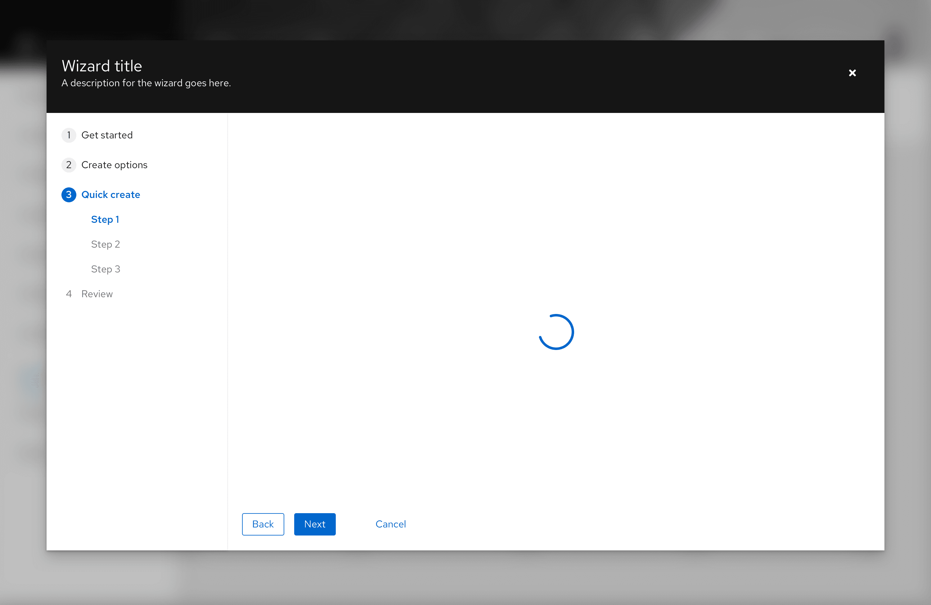Click the 'Back' button
This screenshot has height=605, width=931.
click(263, 524)
